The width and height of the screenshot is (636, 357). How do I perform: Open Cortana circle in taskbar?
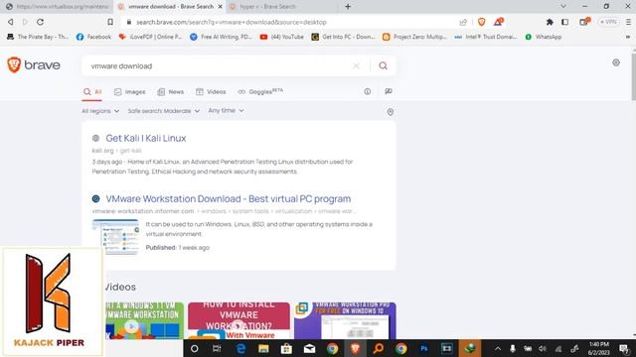click(x=195, y=348)
